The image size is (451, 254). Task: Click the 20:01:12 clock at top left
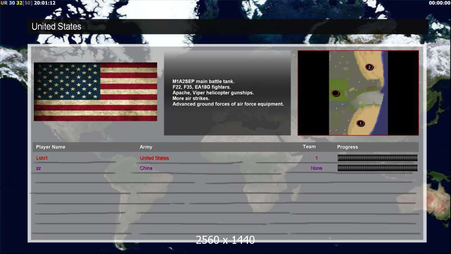click(x=44, y=3)
